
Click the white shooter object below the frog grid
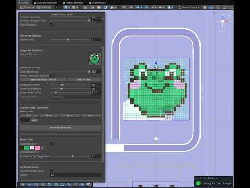(156, 139)
